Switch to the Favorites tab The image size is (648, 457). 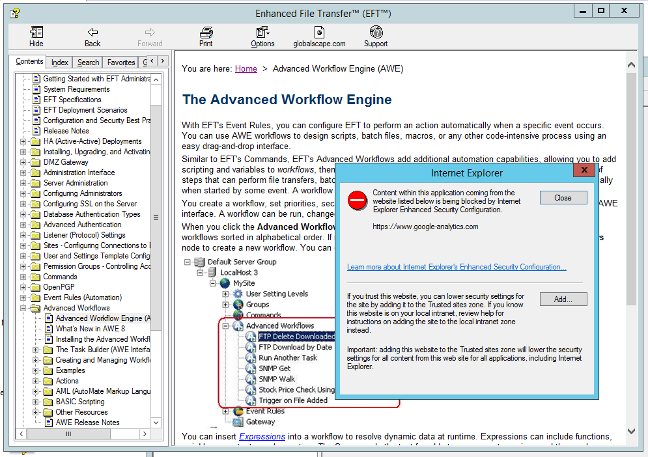[x=121, y=62]
